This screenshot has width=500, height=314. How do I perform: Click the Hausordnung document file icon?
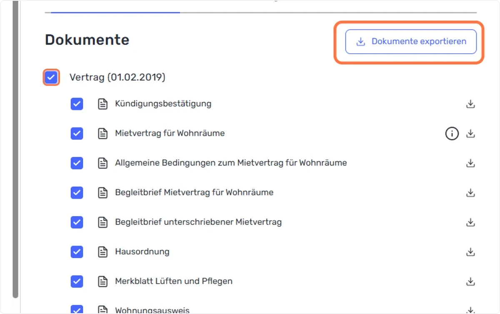[102, 252]
